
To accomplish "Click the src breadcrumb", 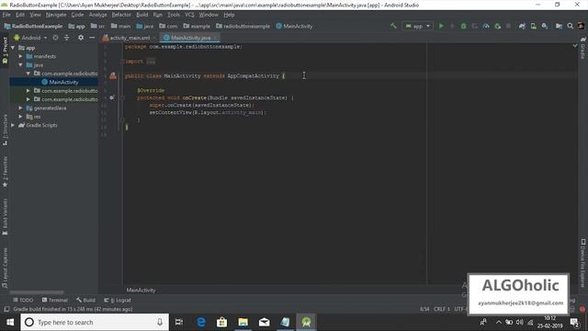I will [98, 26].
